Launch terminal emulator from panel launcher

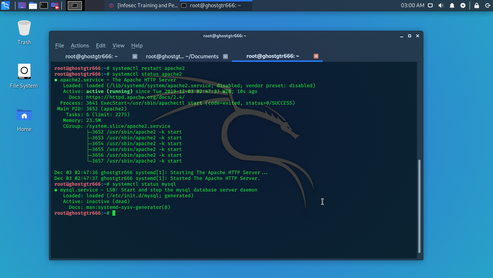(44, 5)
